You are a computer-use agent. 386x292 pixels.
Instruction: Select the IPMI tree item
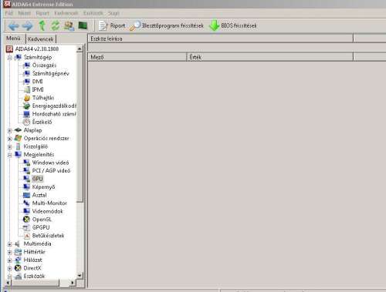38,89
